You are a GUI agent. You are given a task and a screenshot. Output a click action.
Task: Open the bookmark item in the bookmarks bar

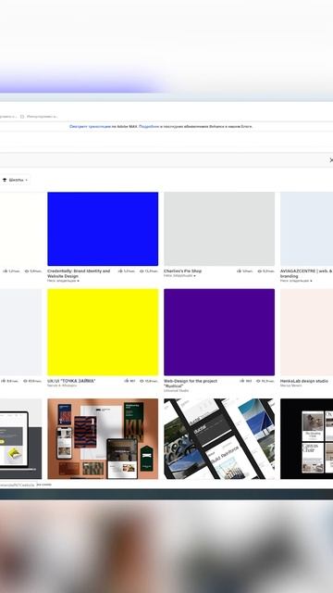(x=39, y=117)
